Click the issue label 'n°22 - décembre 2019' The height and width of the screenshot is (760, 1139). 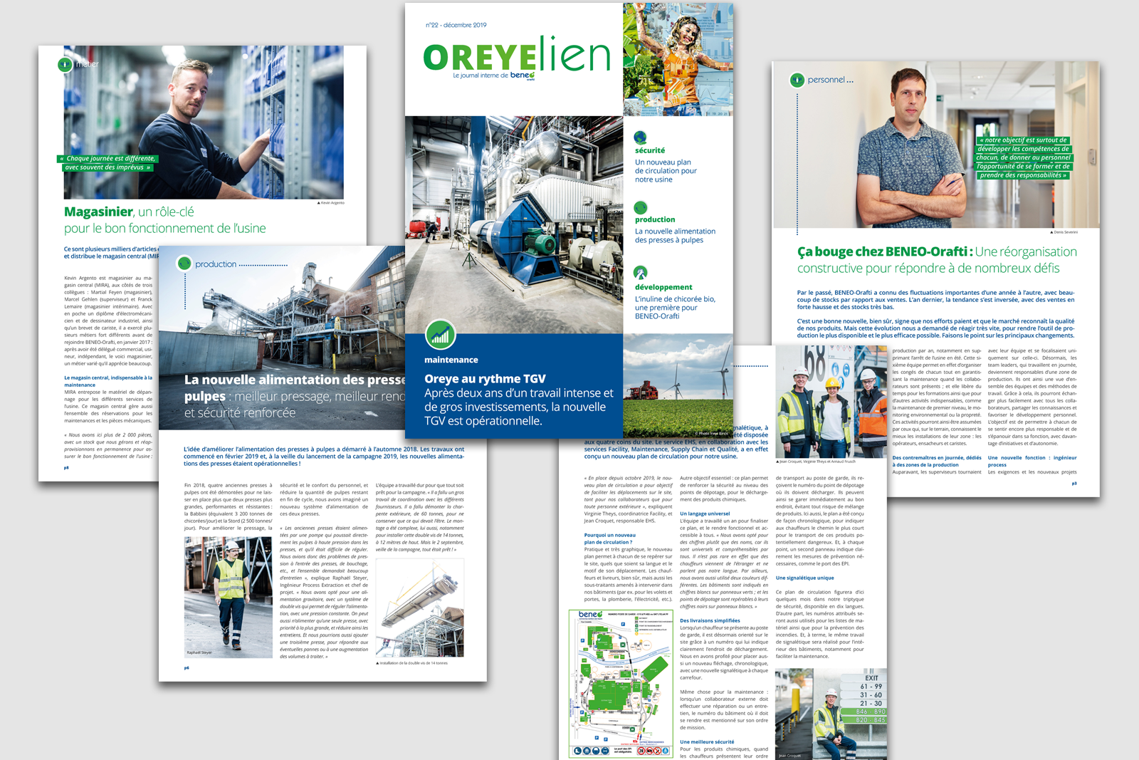coord(456,25)
